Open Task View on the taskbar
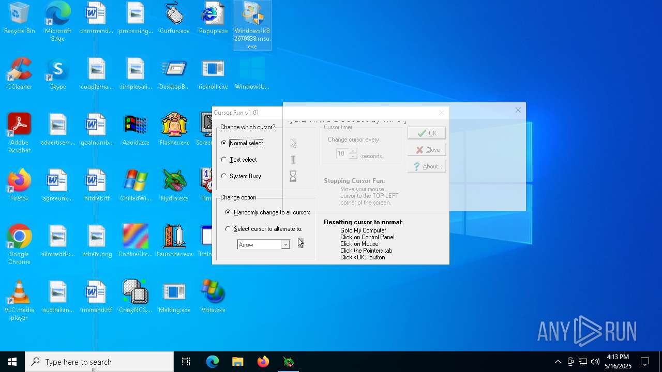Image resolution: width=662 pixels, height=372 pixels. pos(186,362)
